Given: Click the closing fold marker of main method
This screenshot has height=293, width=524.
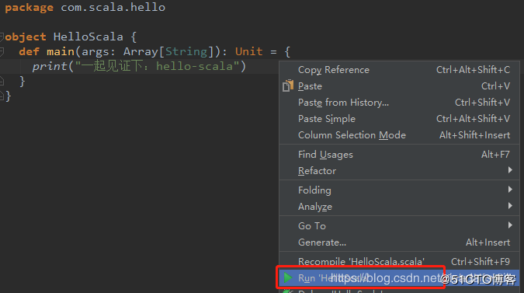Looking at the screenshot, I should coord(2,82).
